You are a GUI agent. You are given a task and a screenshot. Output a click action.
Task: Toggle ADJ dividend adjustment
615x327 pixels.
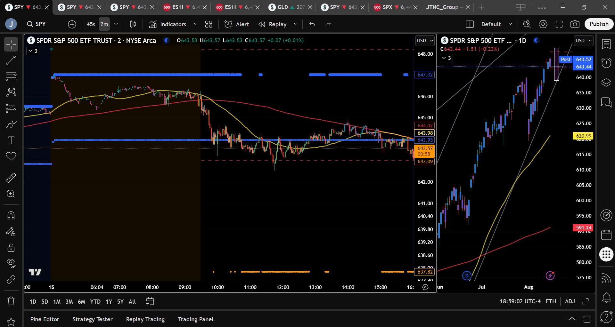[570, 301]
